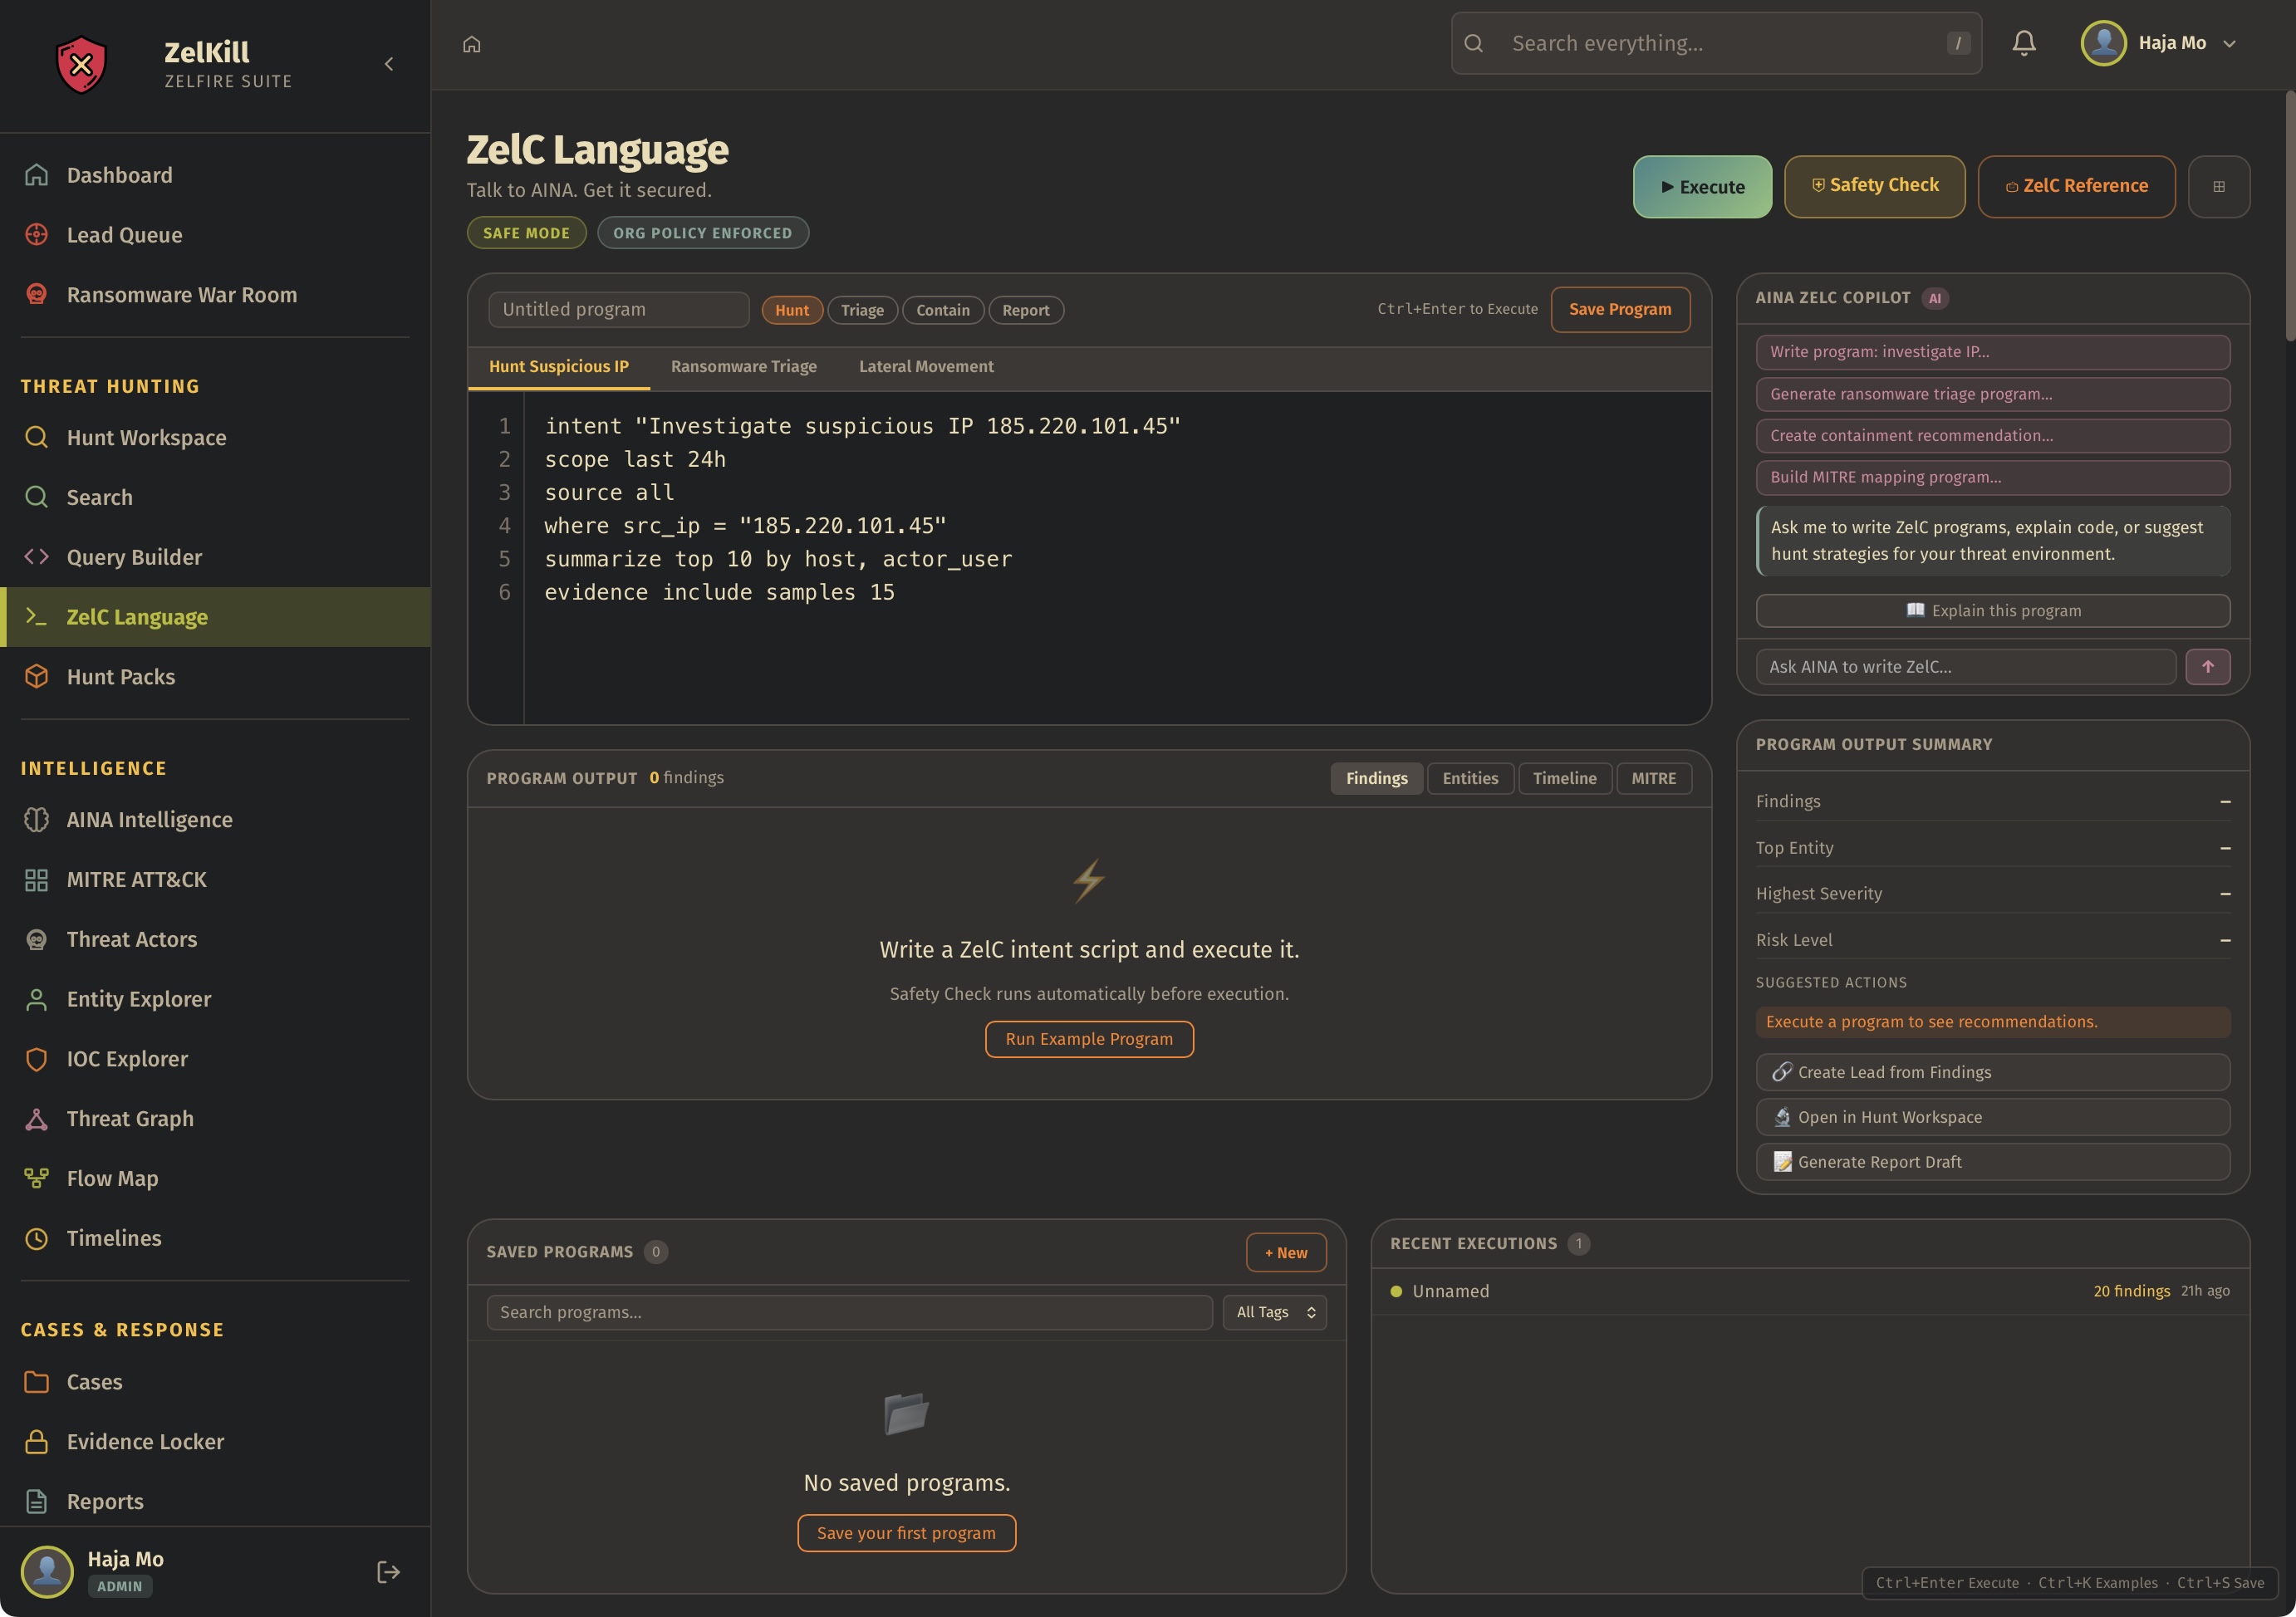Expand the Unnamed recent execution entry
The image size is (2296, 1617).
[1450, 1291]
